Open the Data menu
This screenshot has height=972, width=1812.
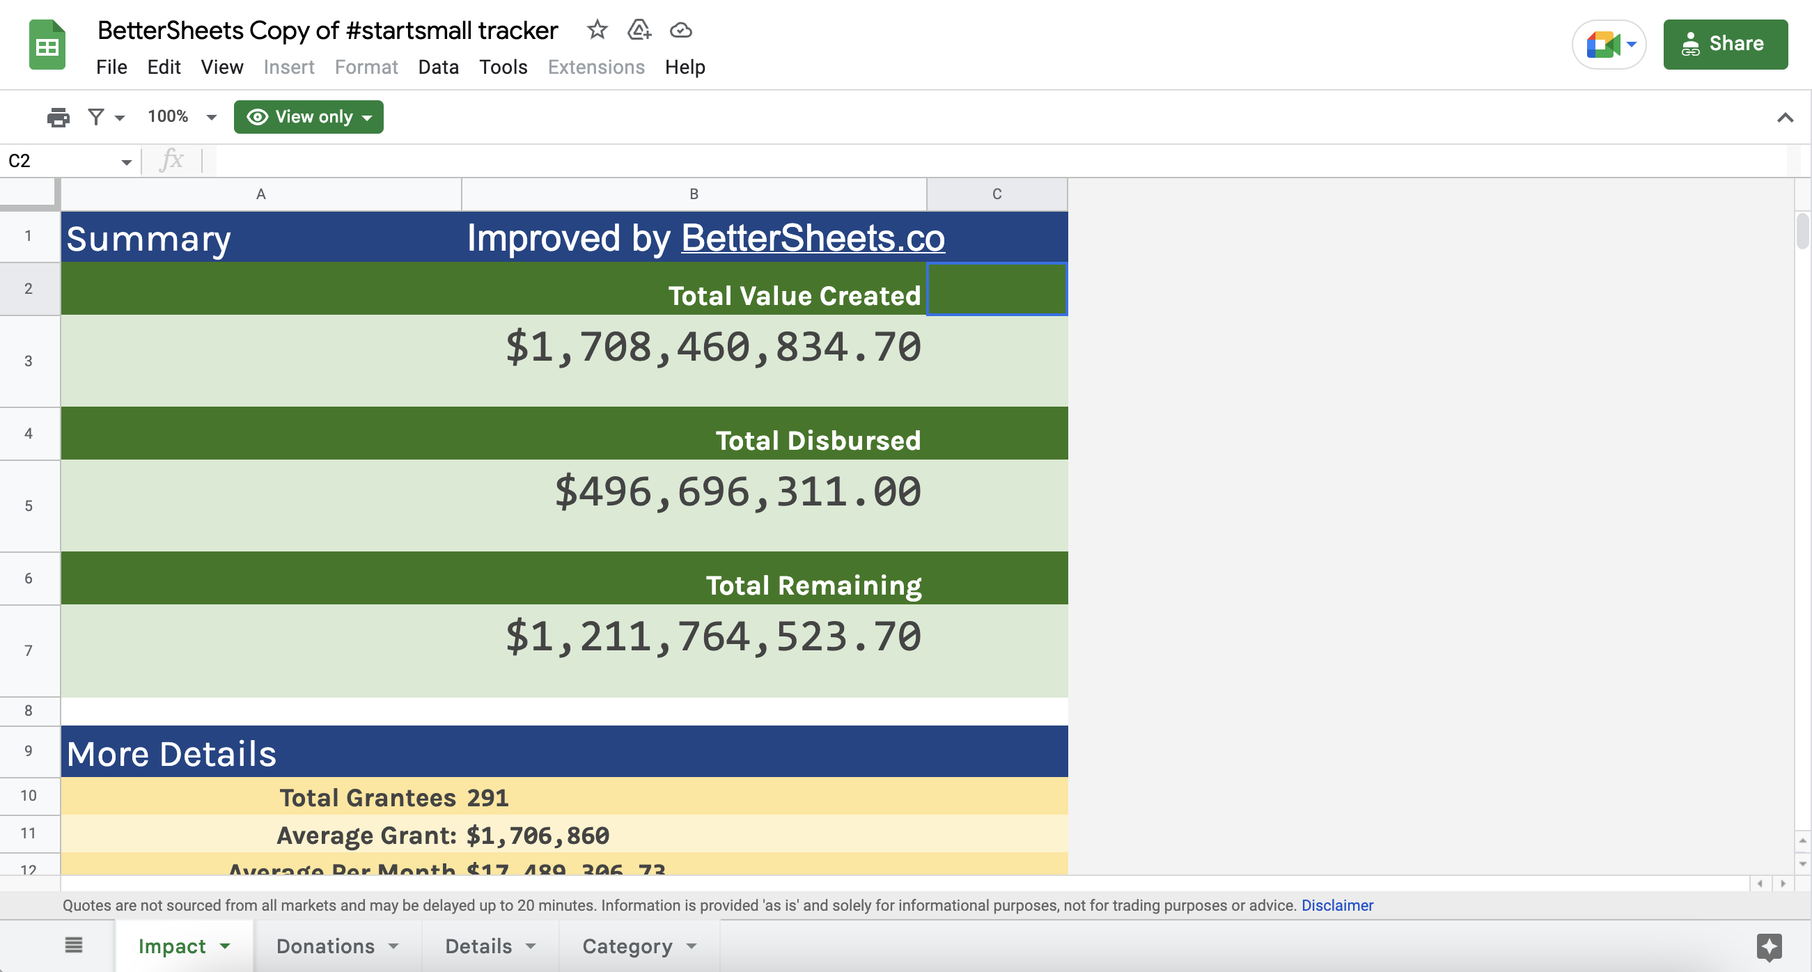438,67
